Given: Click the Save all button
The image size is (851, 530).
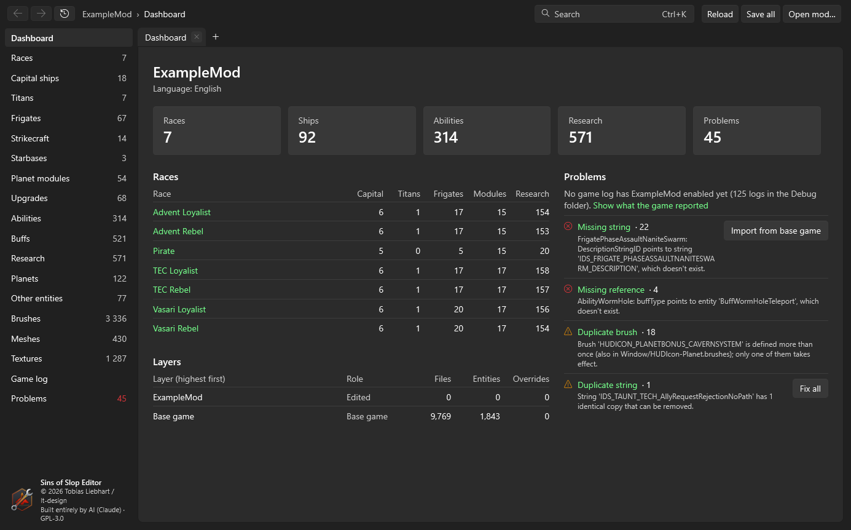Looking at the screenshot, I should point(761,14).
